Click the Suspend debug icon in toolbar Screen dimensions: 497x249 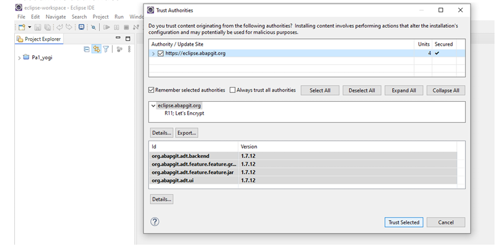coord(116,27)
